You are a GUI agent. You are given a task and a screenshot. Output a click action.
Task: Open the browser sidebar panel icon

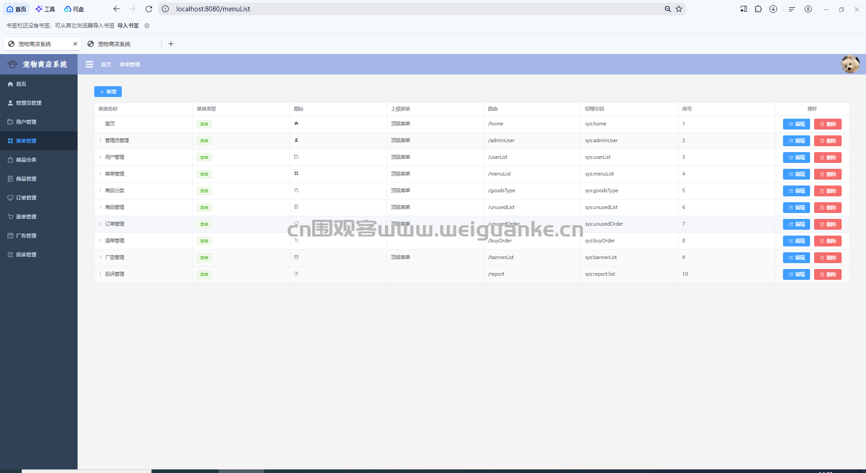pyautogui.click(x=744, y=9)
